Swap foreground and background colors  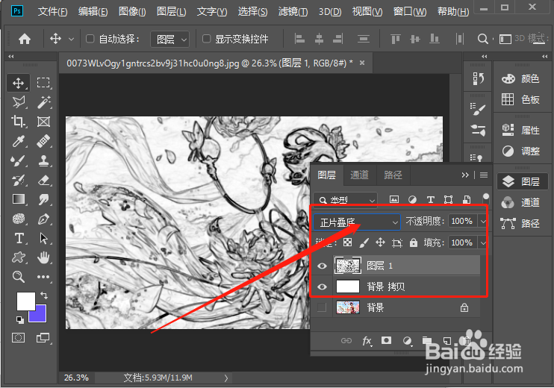coord(44,295)
